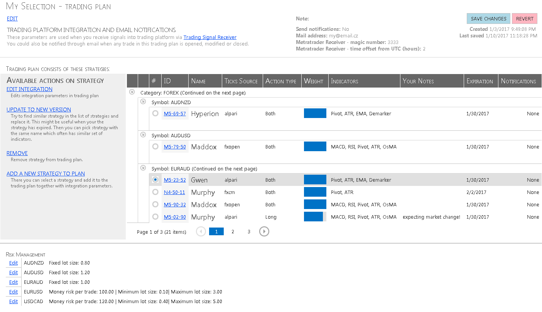Viewport: 542px width, 312px height.
Task: Edit AUDNZD risk management
Action: point(14,263)
